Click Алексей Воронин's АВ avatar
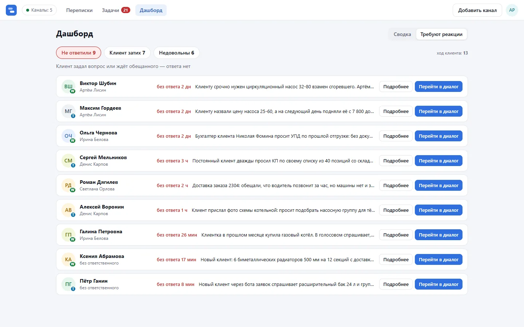This screenshot has height=327, width=524. pos(68,210)
